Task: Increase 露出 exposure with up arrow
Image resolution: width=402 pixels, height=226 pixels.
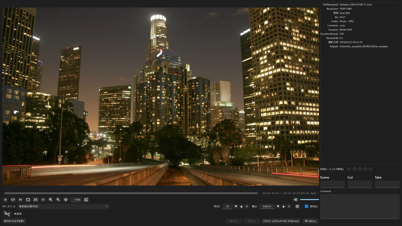Action: [x=283, y=206]
